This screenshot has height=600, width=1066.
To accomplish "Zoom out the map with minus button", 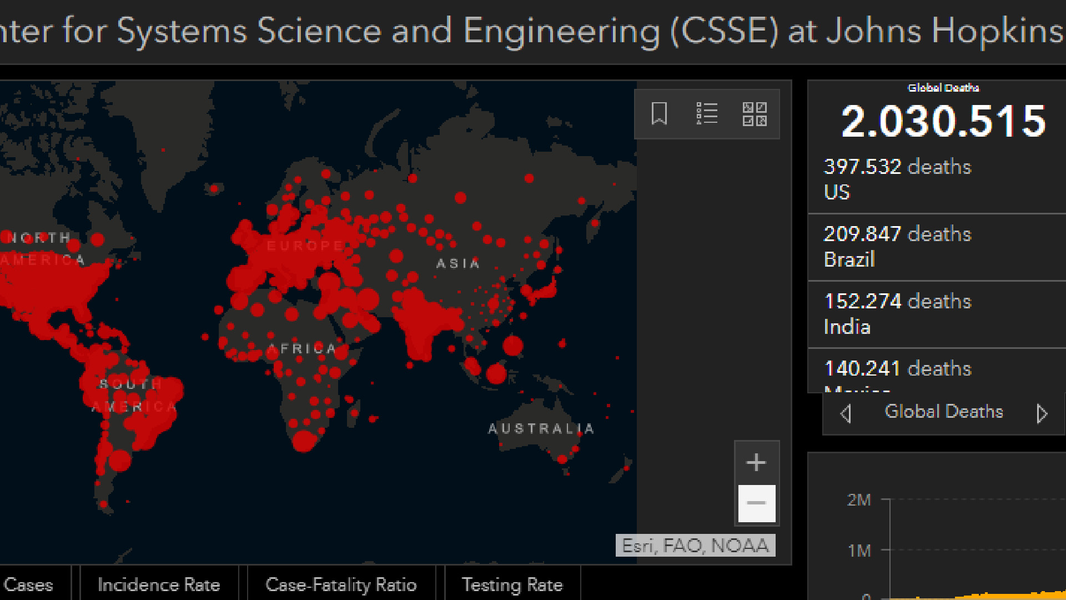I will [756, 503].
